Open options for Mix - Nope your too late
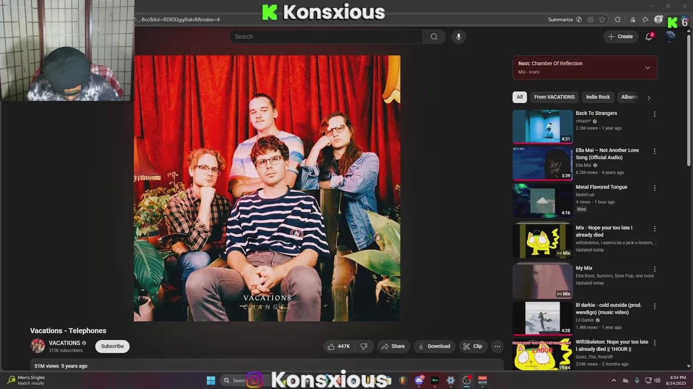This screenshot has height=389, width=693. [655, 229]
